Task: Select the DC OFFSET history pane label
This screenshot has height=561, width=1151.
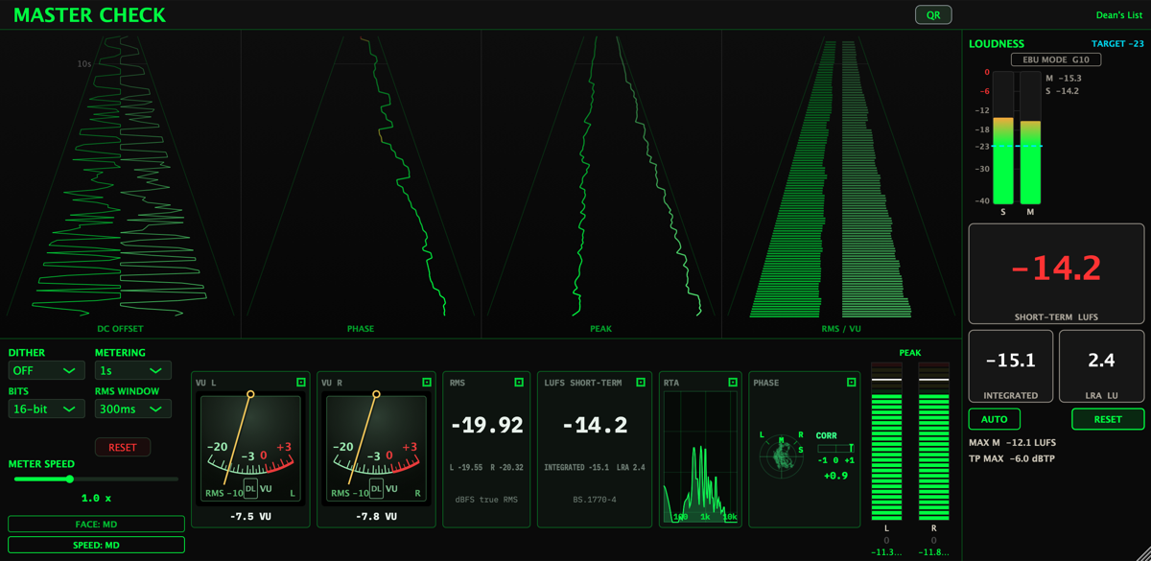Action: point(121,329)
